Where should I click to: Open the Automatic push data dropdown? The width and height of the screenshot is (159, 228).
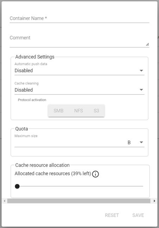pos(79,71)
